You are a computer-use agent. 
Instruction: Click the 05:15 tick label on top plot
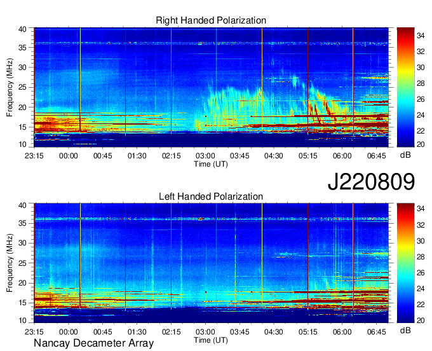coord(307,156)
